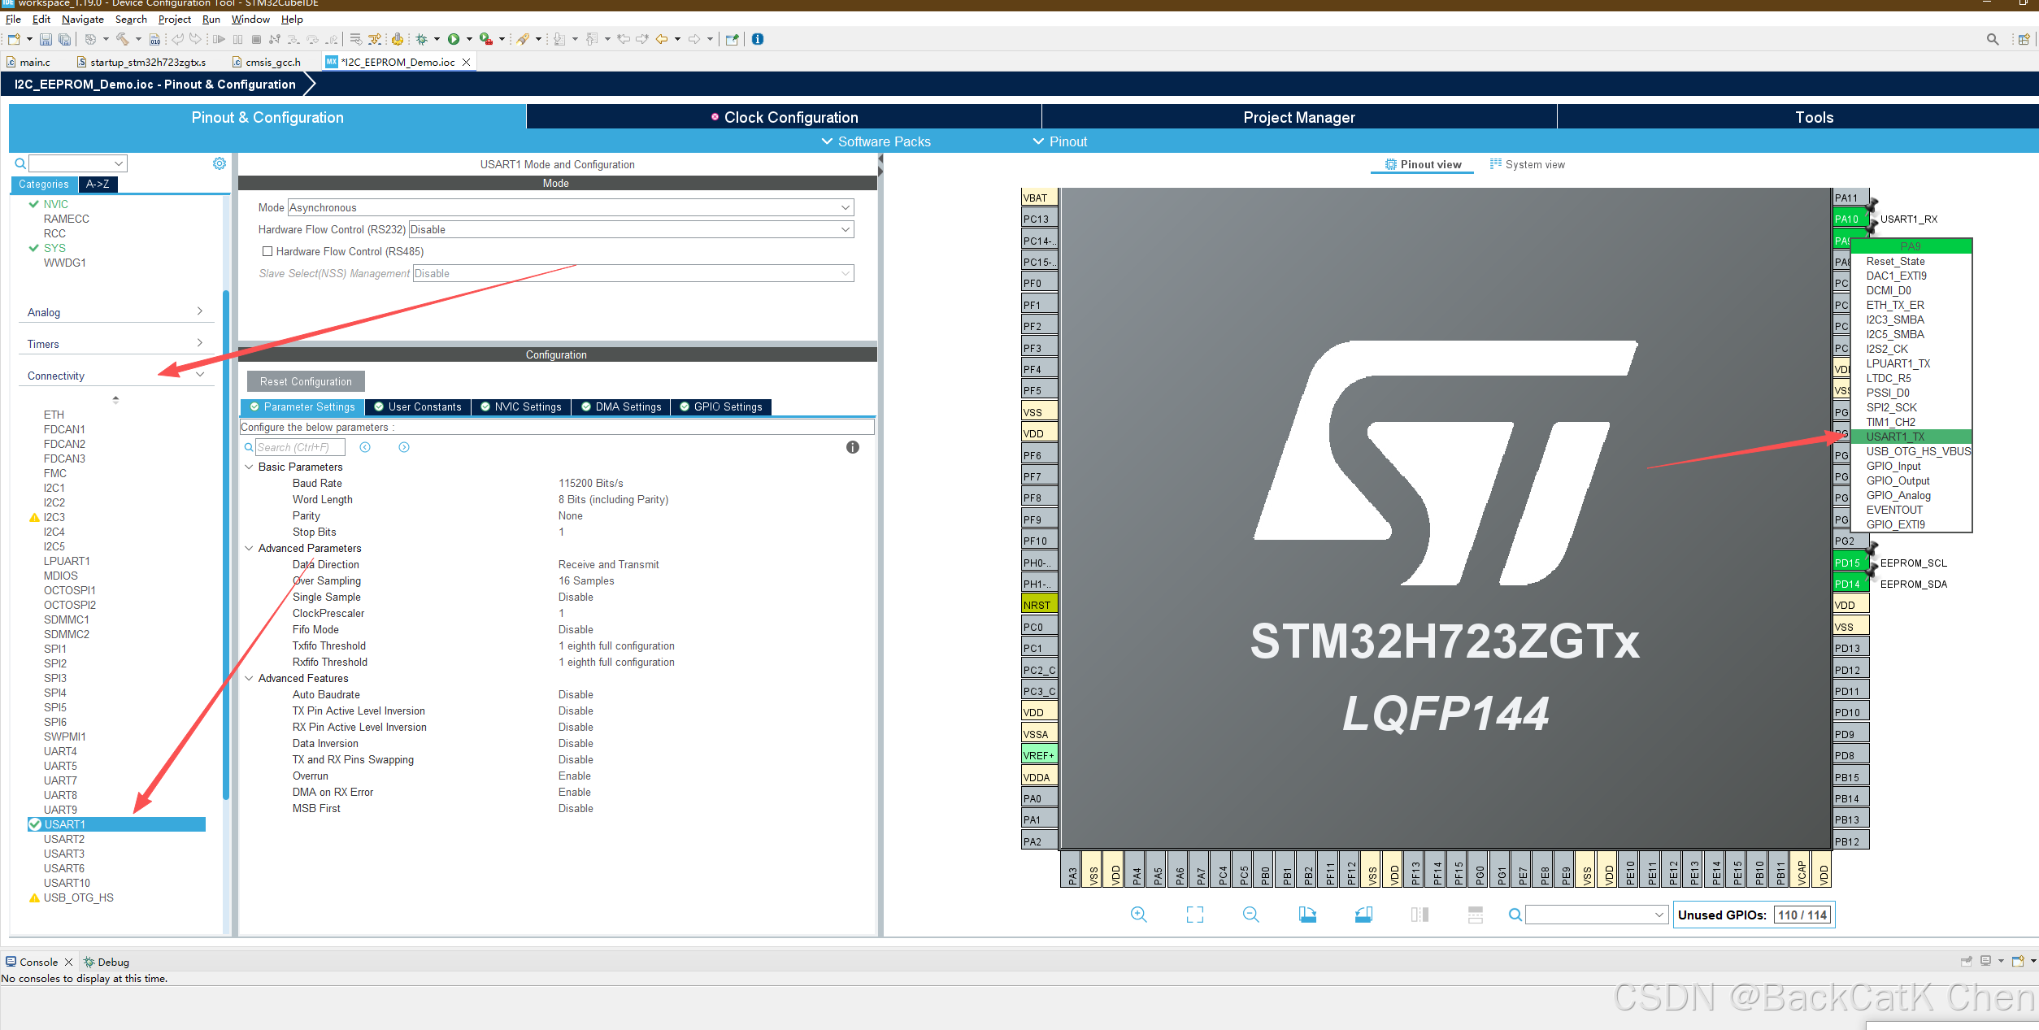The image size is (2039, 1030).
Task: Launch debug with the bug icon
Action: tap(422, 39)
